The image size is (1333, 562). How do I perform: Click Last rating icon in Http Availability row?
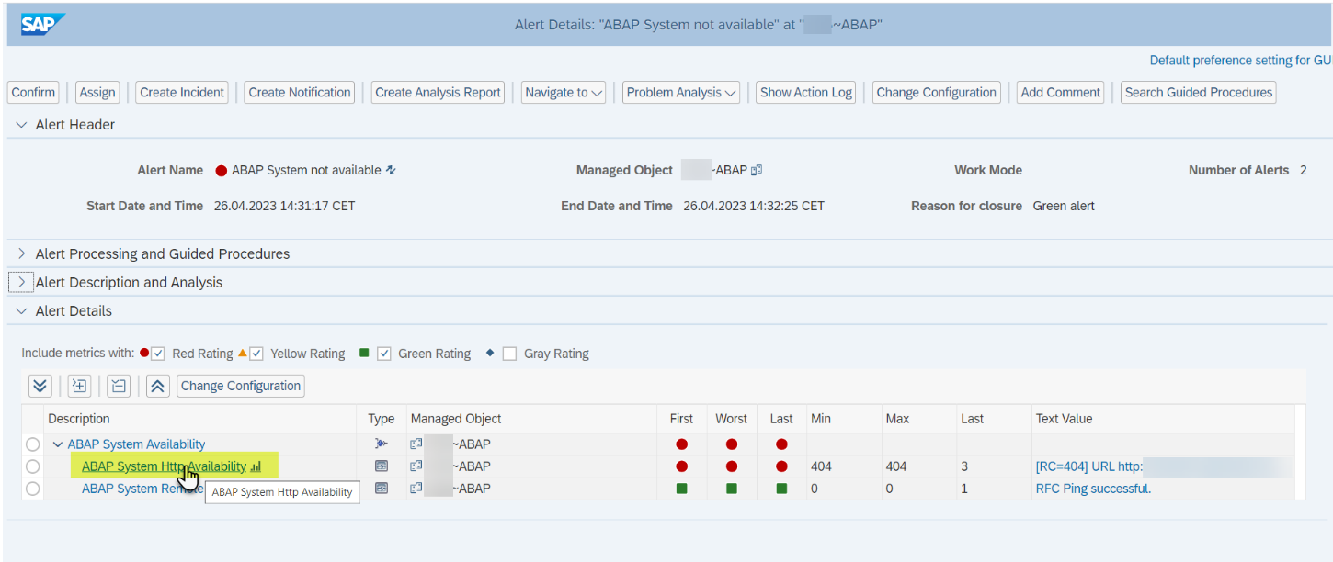point(781,466)
